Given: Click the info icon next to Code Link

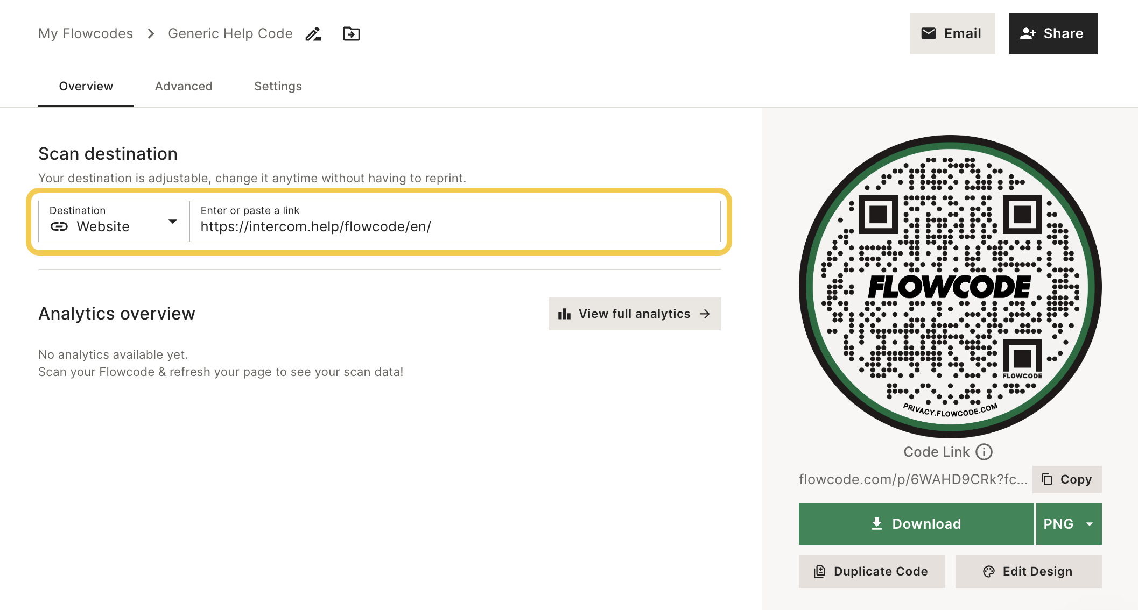Looking at the screenshot, I should [x=984, y=452].
